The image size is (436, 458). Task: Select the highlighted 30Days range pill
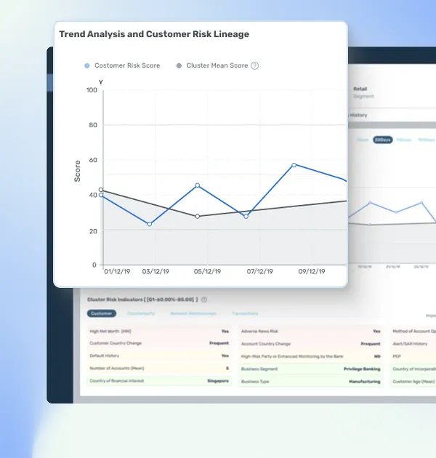[x=382, y=140]
